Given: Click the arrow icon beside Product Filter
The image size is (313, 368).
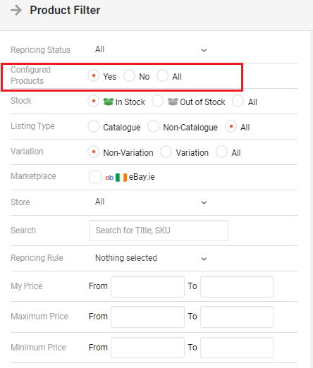Looking at the screenshot, I should pos(16,11).
